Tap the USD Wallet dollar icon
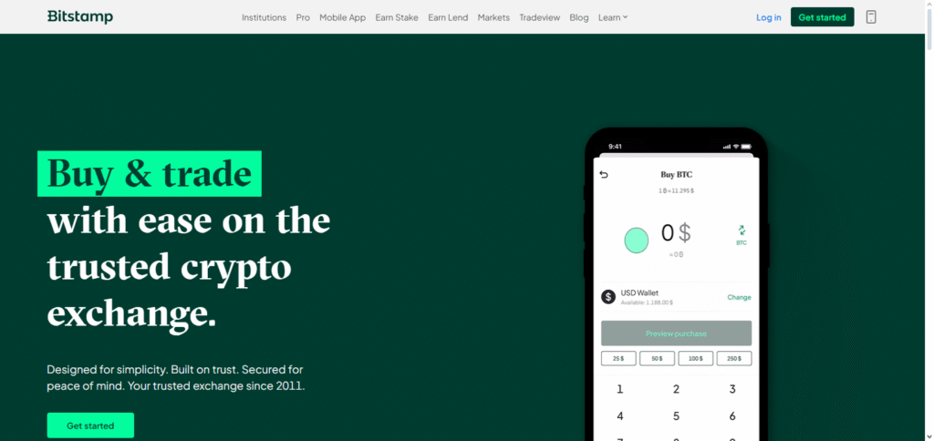This screenshot has width=934, height=441. tap(608, 296)
